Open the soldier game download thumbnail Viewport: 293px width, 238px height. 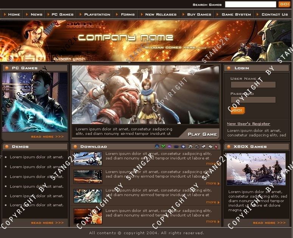tap(88, 159)
